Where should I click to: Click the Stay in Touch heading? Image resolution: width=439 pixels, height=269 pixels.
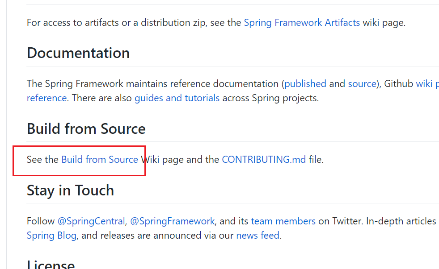[70, 190]
